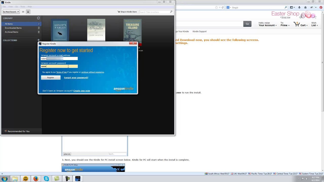324x182 pixels.
Task: Close the Firefox add-on bar with X
Action: pos(2,174)
